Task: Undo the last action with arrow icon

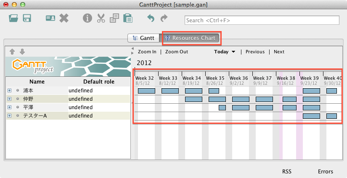Action: tap(151, 18)
